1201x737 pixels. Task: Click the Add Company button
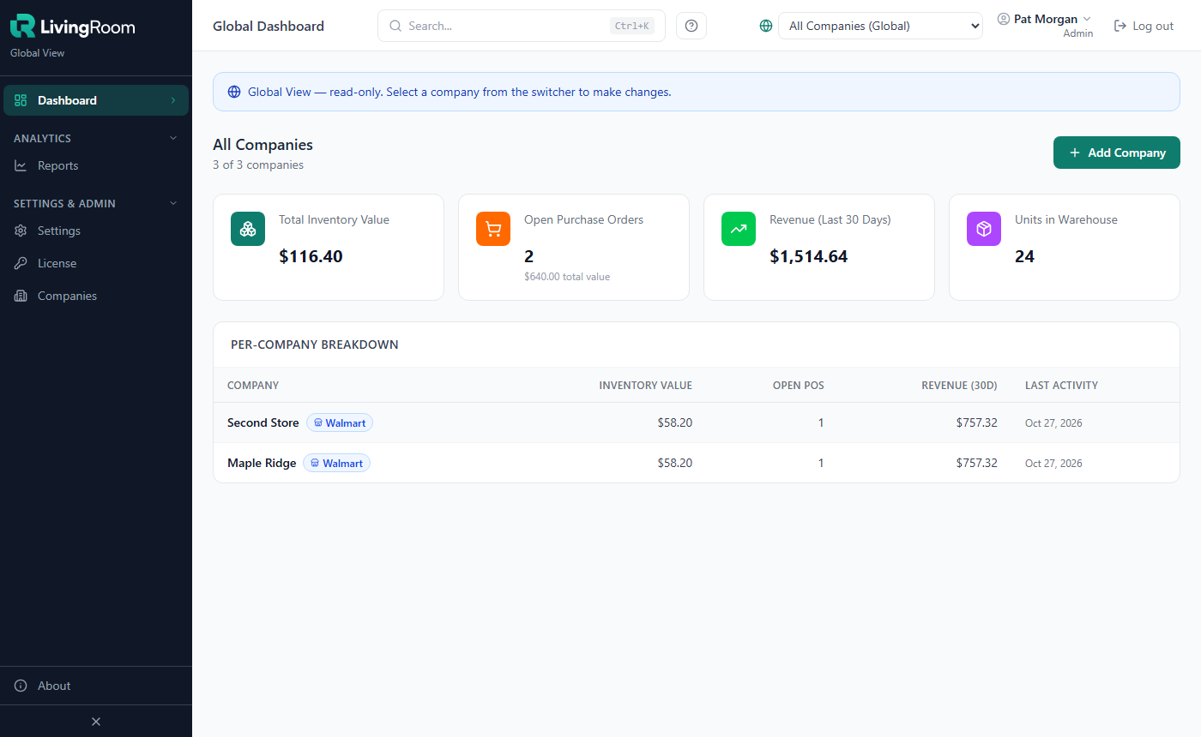[x=1117, y=153]
